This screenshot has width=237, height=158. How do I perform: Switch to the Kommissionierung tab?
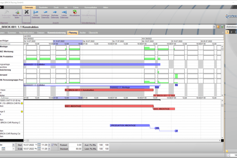pos(56,33)
